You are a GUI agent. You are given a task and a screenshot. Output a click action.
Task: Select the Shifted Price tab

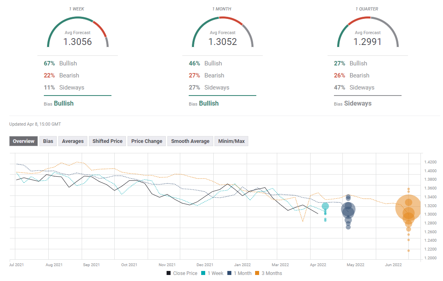coord(107,141)
